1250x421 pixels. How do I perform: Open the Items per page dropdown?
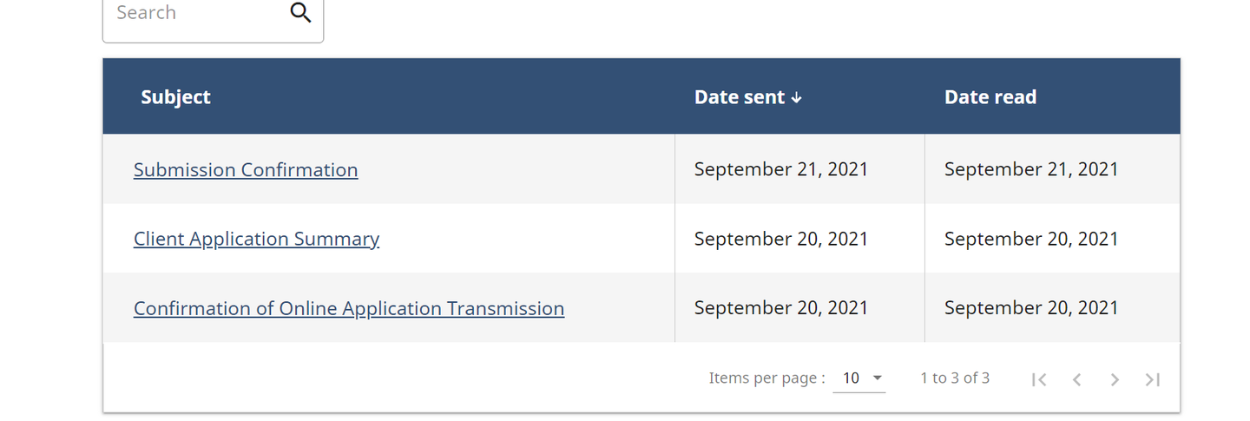coord(859,378)
